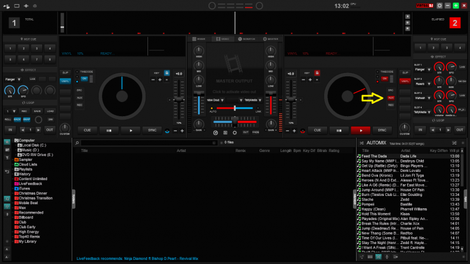Click the automix shuffle icon beside AUTOMIX title
Image resolution: width=470 pixels, height=264 pixels.
[362, 143]
